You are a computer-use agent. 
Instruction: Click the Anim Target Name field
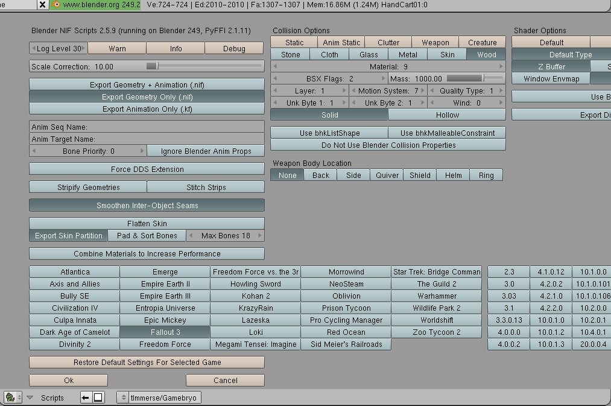point(147,139)
